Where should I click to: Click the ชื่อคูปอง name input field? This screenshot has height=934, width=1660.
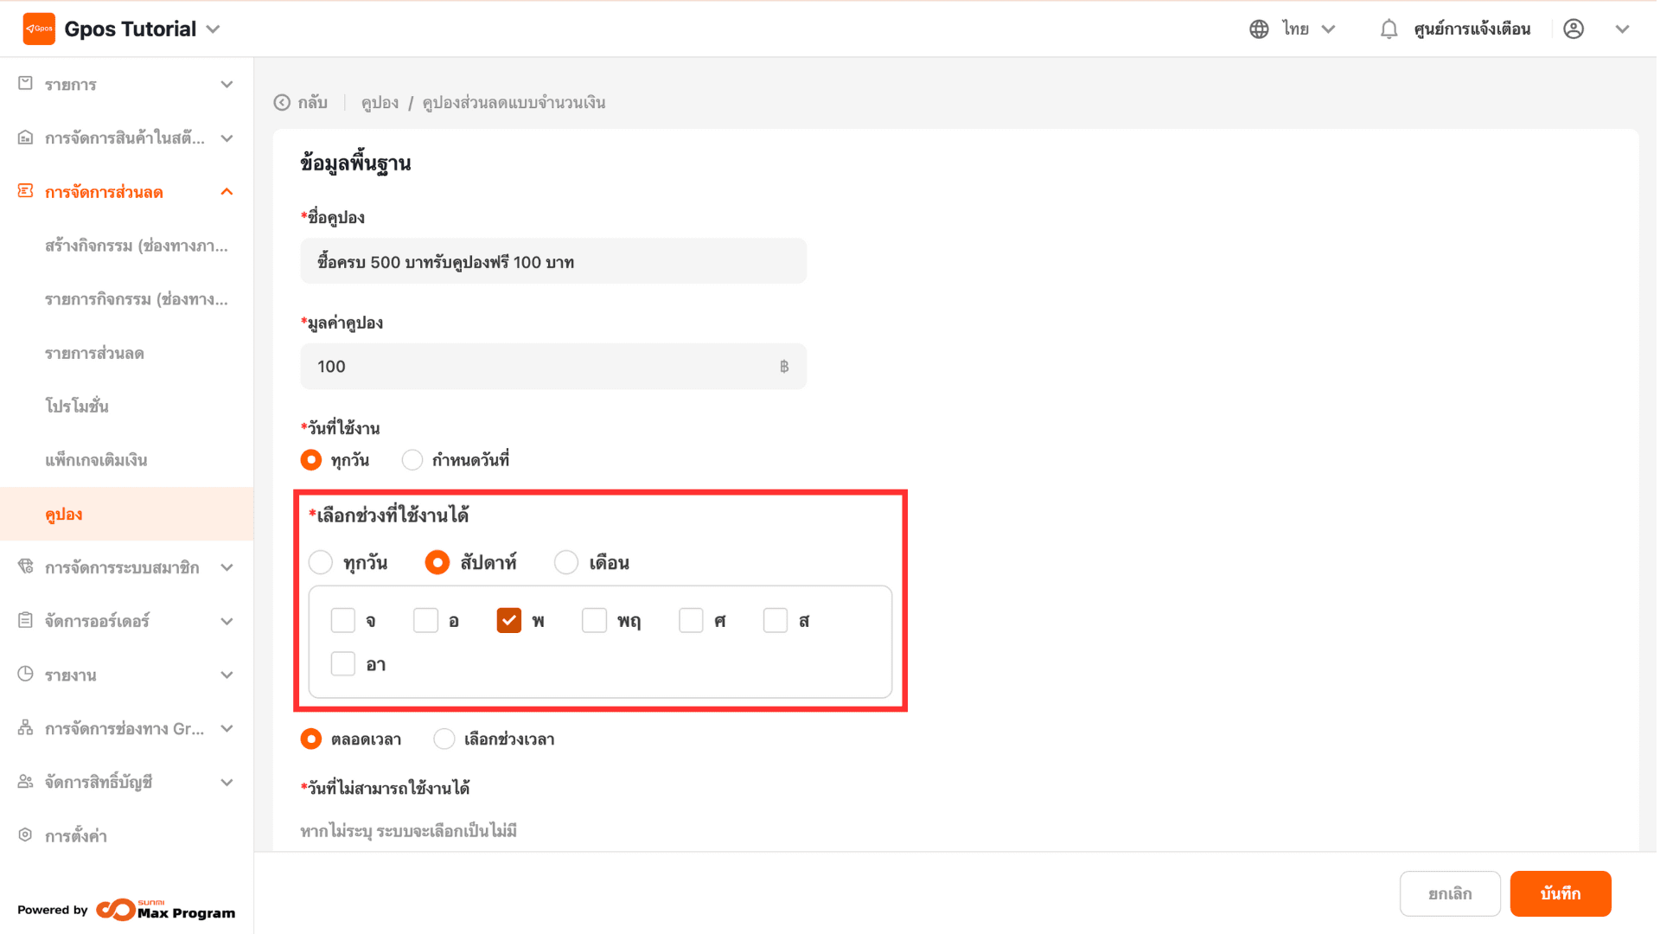click(553, 262)
